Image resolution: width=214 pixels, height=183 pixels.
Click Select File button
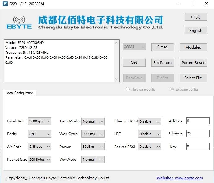click(x=193, y=78)
